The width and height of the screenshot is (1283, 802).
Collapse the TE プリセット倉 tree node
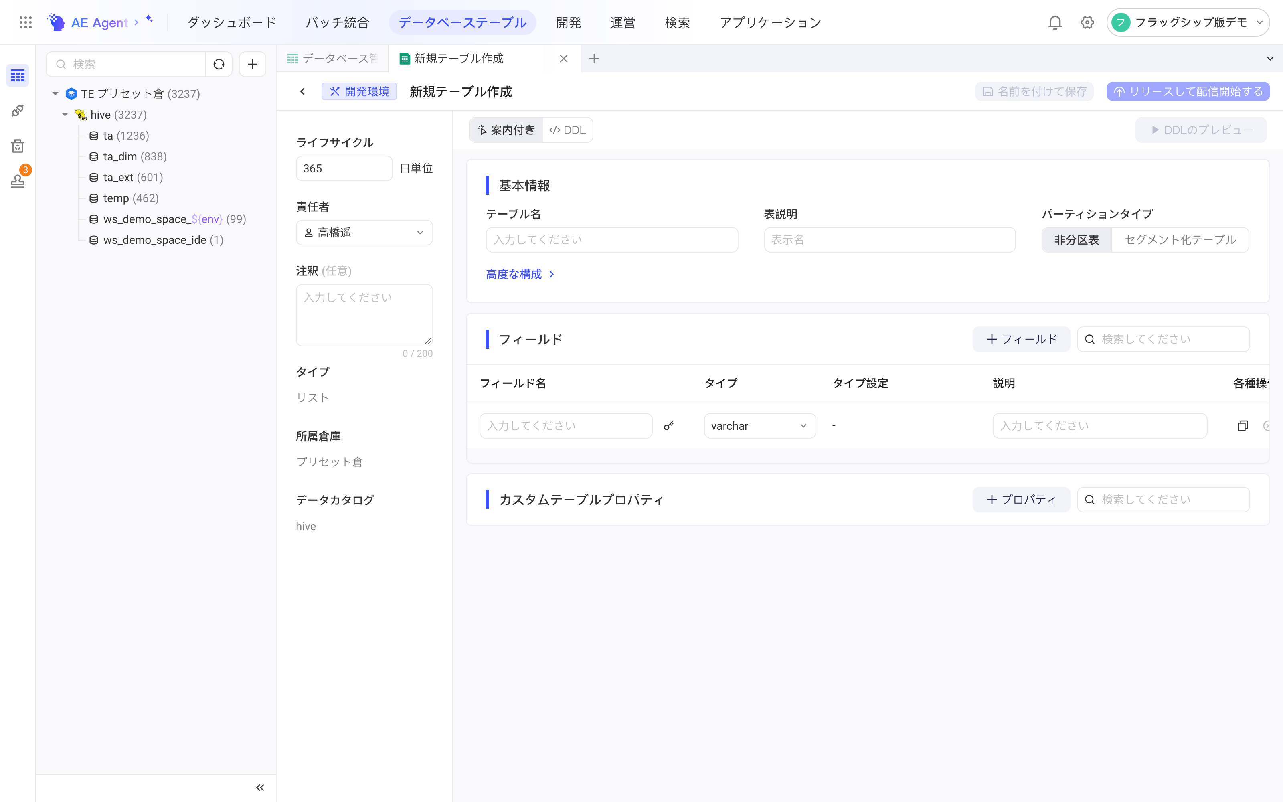[55, 94]
